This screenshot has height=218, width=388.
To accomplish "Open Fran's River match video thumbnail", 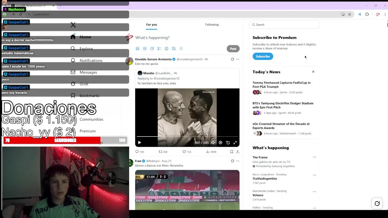I will [x=187, y=190].
